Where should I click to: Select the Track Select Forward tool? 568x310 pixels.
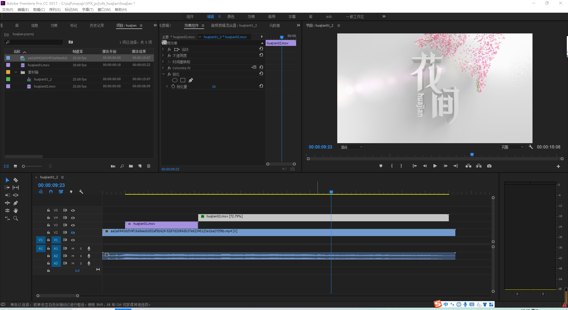tap(7, 188)
